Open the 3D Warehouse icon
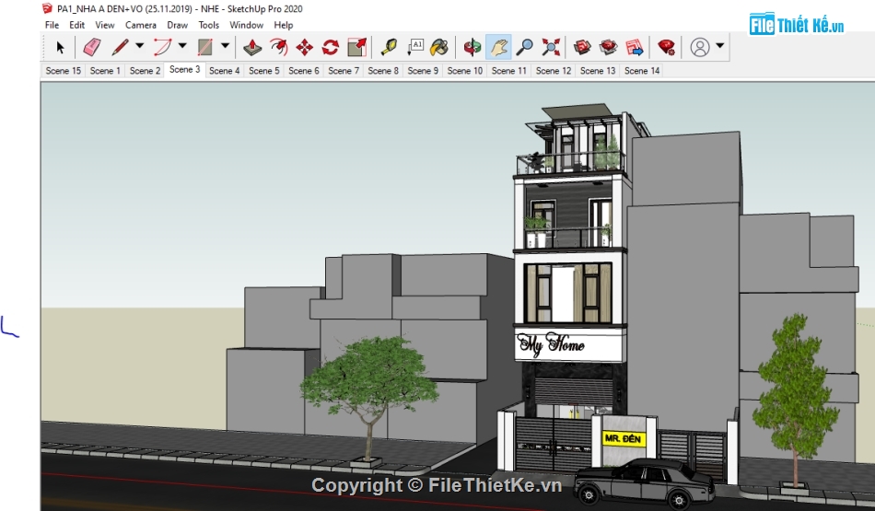The width and height of the screenshot is (875, 511). [x=582, y=48]
